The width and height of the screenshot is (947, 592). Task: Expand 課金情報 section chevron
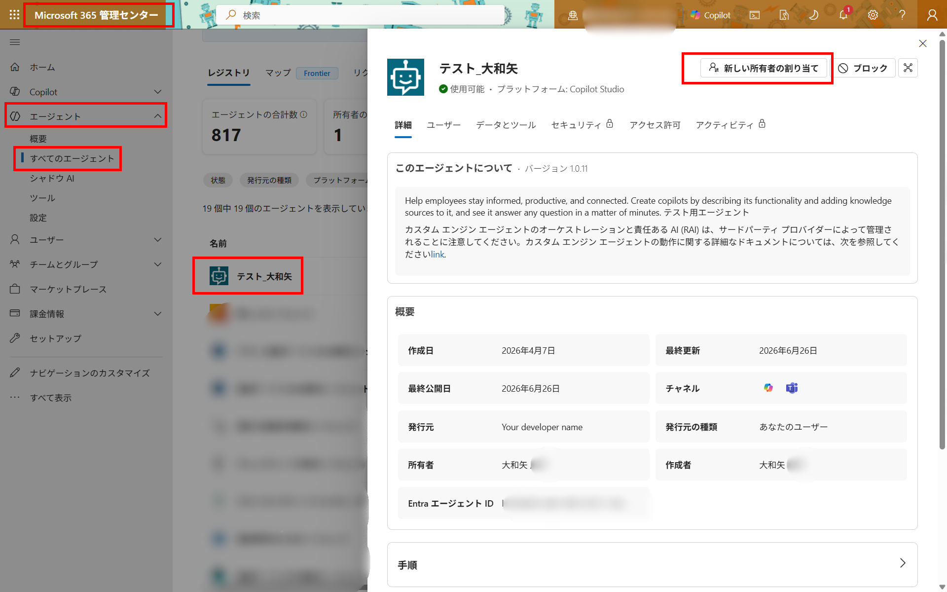coord(158,314)
